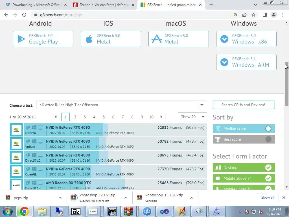Open the Chrome three-dot menu

pyautogui.click(x=283, y=15)
